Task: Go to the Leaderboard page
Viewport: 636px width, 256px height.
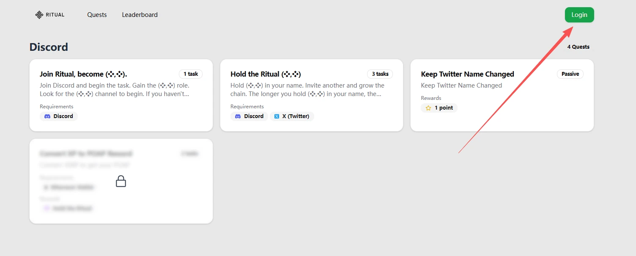Action: point(140,15)
